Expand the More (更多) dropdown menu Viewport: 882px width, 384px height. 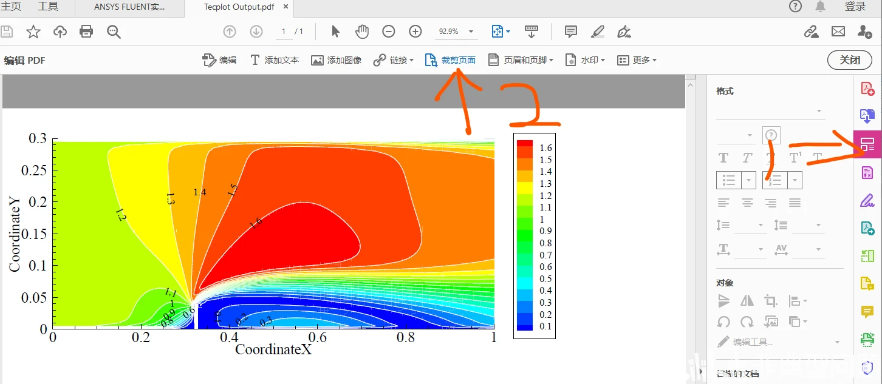[637, 60]
